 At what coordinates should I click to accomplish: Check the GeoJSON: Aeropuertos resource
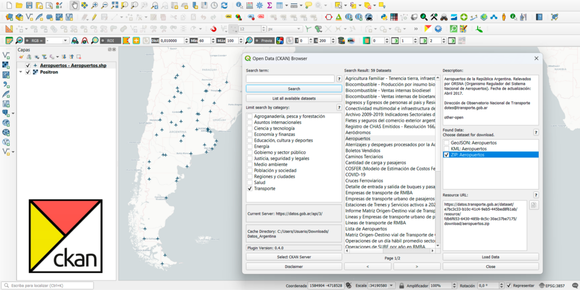(x=447, y=143)
